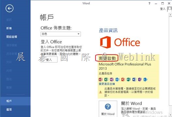Select 新增 in the backstage sidebar
This screenshot has height=117, width=172.
coord(9,28)
